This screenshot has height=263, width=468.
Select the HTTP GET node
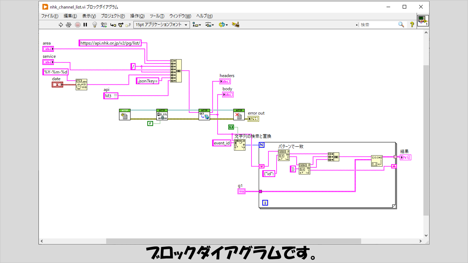[x=204, y=115]
